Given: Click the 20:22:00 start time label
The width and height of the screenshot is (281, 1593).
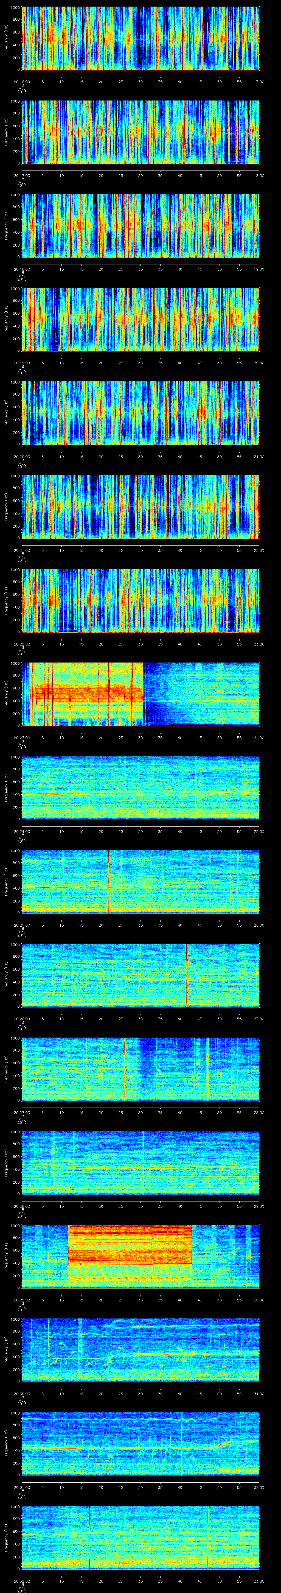Looking at the screenshot, I should pyautogui.click(x=22, y=644).
